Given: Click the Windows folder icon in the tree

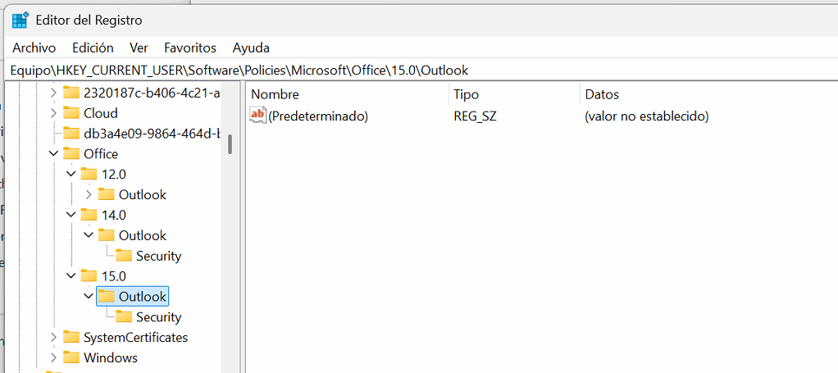Looking at the screenshot, I should point(71,357).
